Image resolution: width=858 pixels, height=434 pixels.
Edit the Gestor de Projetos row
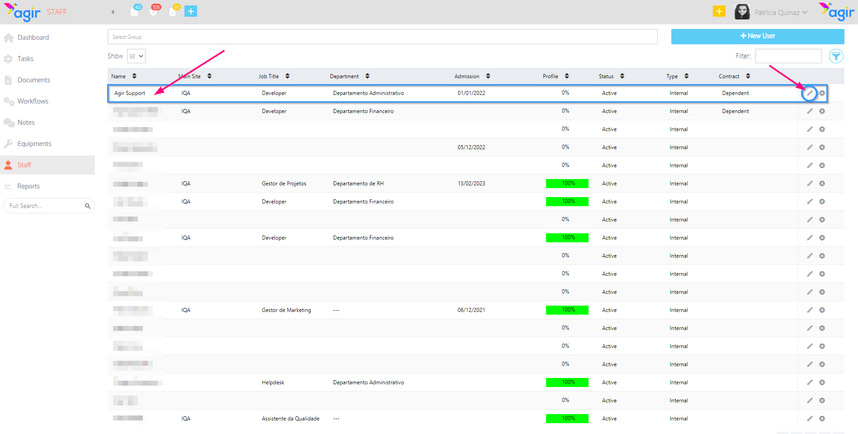click(810, 184)
